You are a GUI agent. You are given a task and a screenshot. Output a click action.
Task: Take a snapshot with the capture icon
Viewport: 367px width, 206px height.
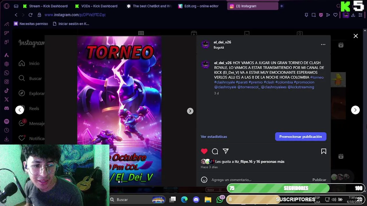[x=314, y=15]
